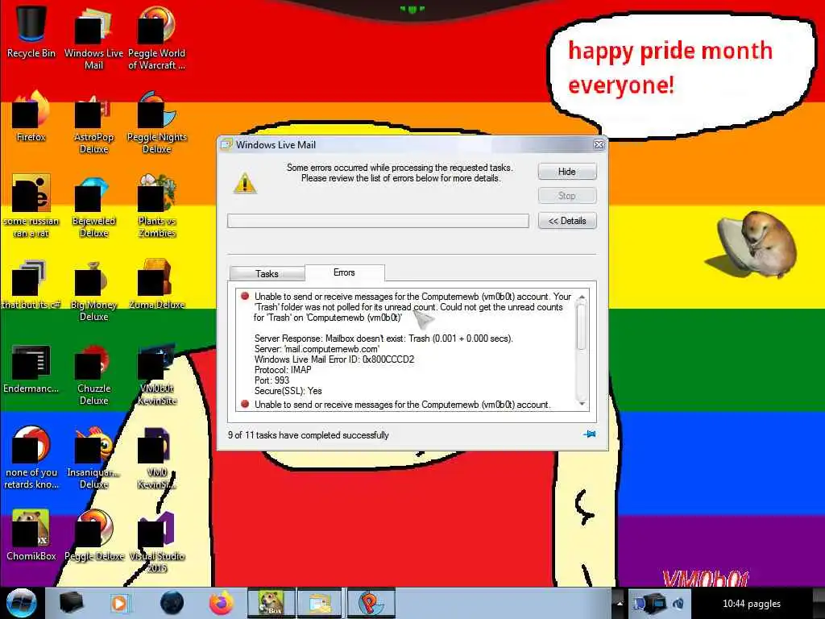Click the dark sphere icon in the taskbar
This screenshot has height=619, width=825.
[172, 603]
